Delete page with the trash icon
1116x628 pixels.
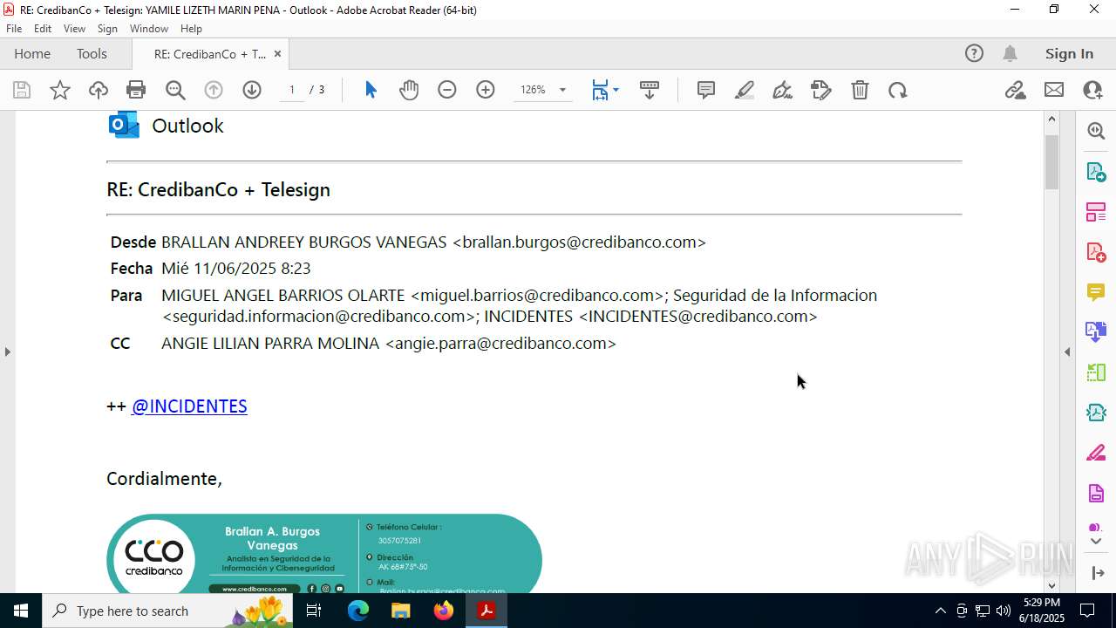click(860, 90)
